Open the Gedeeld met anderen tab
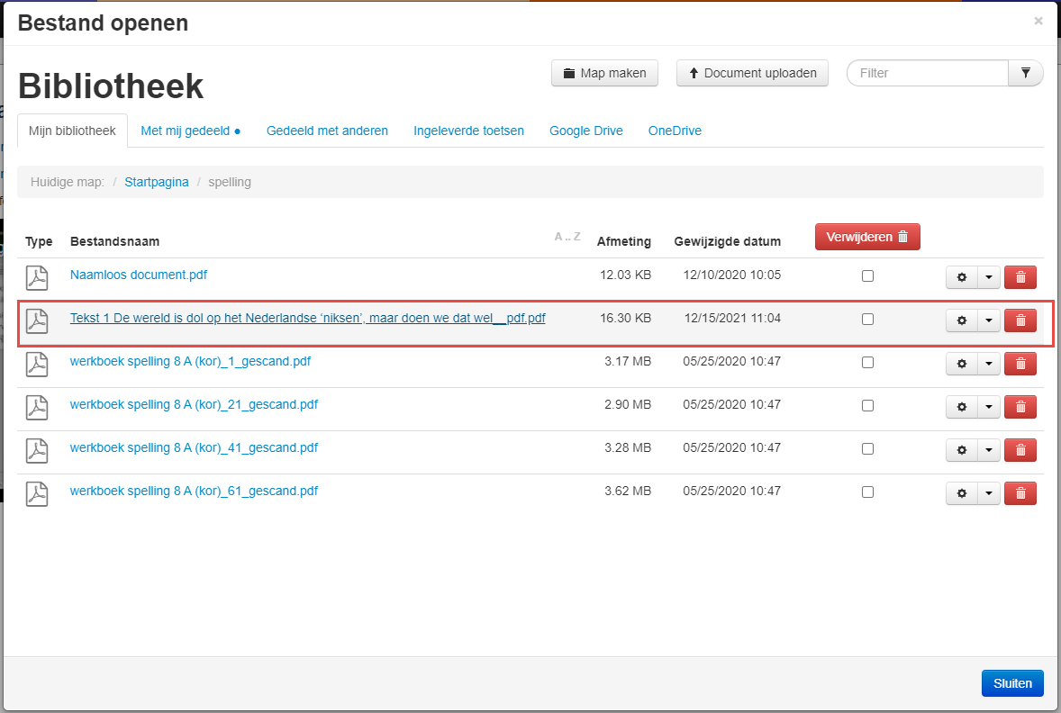Viewport: 1061px width, 713px height. pyautogui.click(x=328, y=131)
